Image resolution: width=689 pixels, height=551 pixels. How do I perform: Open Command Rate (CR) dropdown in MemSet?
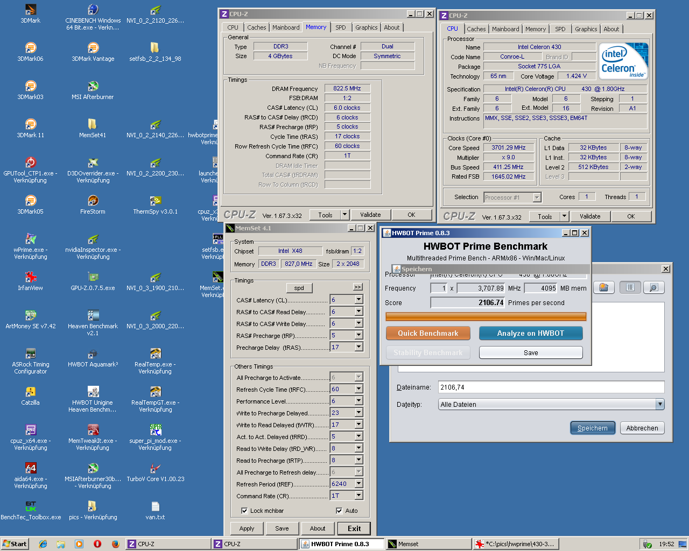[358, 496]
